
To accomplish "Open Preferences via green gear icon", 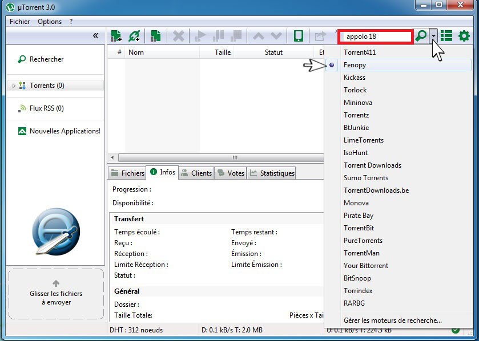I will click(x=464, y=36).
